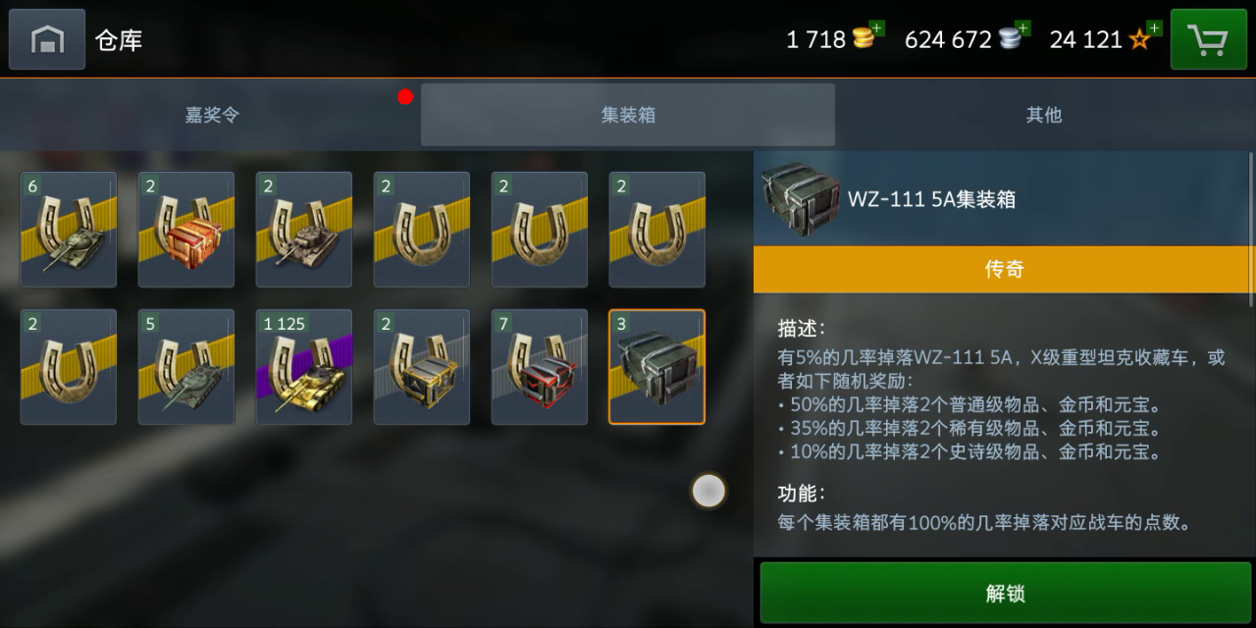Select the red-trimmed container with count 7
Image resolution: width=1256 pixels, height=628 pixels.
540,367
